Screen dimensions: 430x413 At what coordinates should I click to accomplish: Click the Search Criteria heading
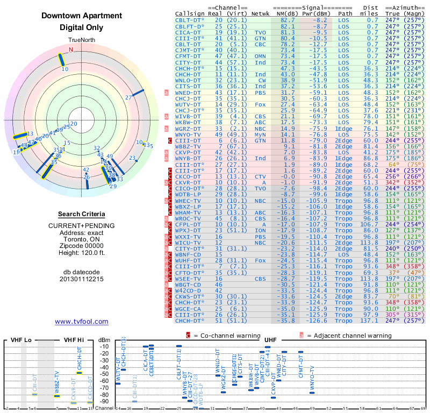coord(82,214)
